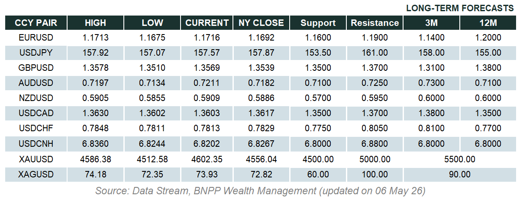This screenshot has width=523, height=199.
Task: Select the gold forecast value 5500.00
Action: pyautogui.click(x=460, y=159)
